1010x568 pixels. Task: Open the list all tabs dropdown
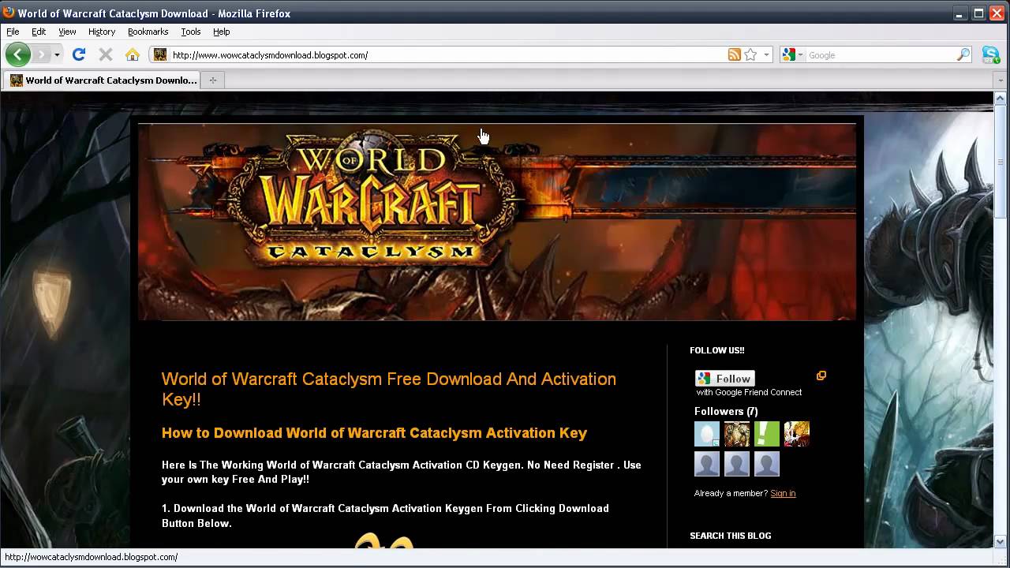1000,80
